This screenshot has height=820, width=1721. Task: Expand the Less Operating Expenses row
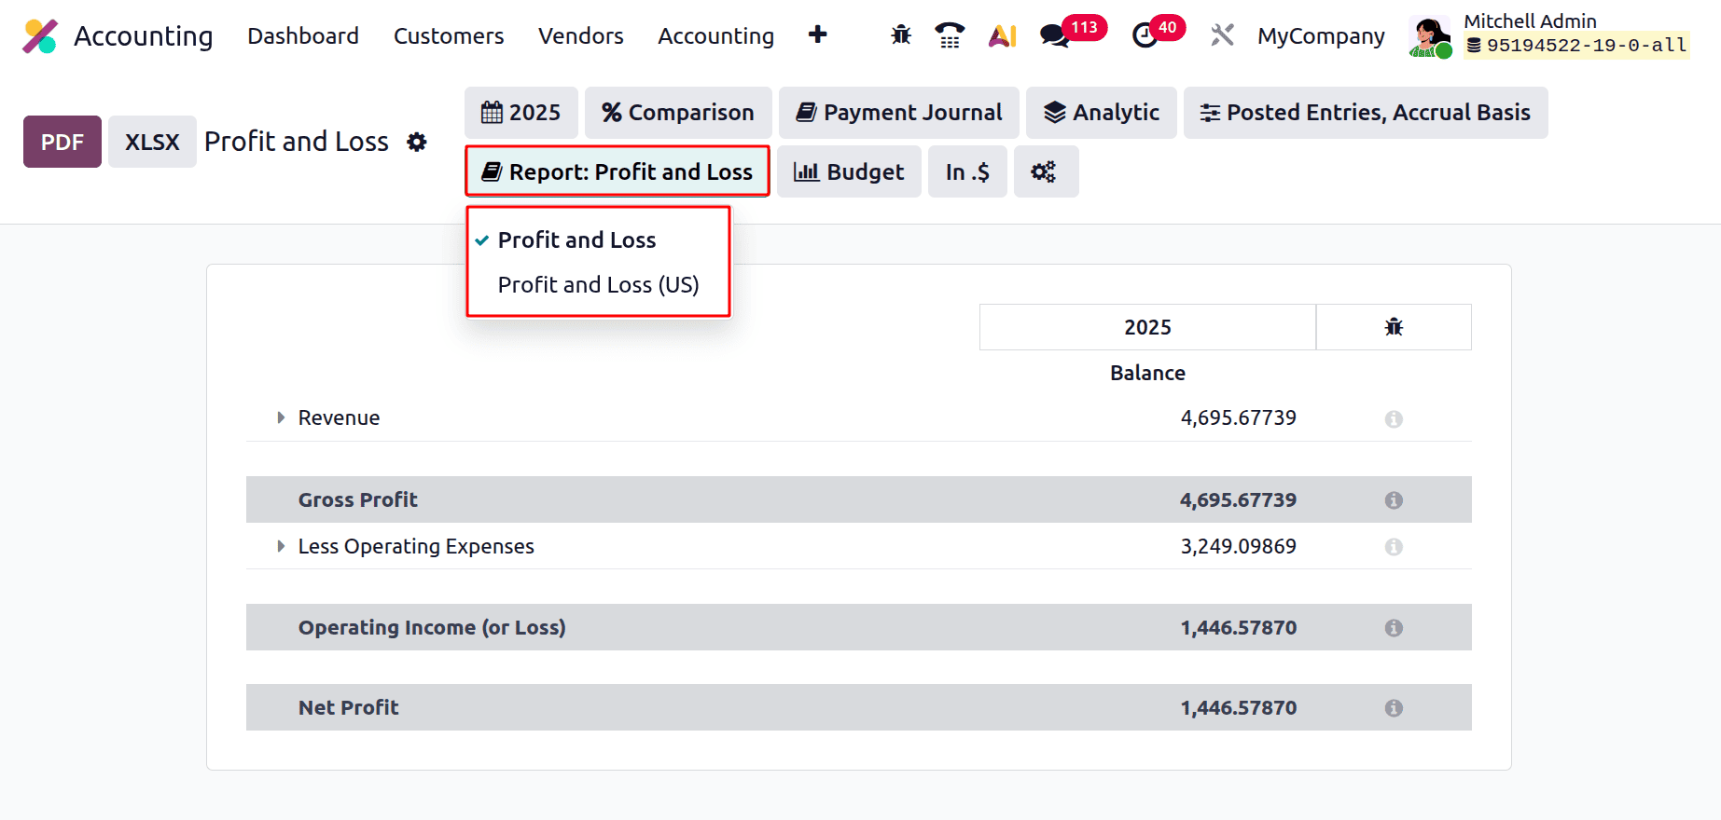(x=281, y=546)
